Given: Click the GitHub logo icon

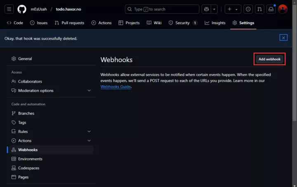Looking at the screenshot, I should tap(22, 9).
